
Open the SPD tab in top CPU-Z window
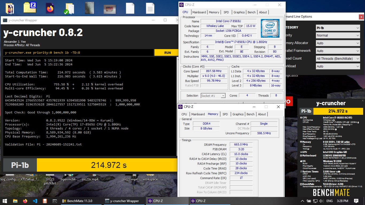226,12
